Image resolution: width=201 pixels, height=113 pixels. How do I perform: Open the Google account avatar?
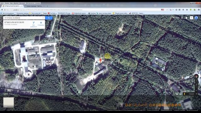coord(196,18)
